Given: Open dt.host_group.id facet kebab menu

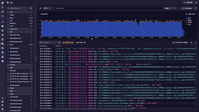Looking at the screenshot, I should (31, 85).
